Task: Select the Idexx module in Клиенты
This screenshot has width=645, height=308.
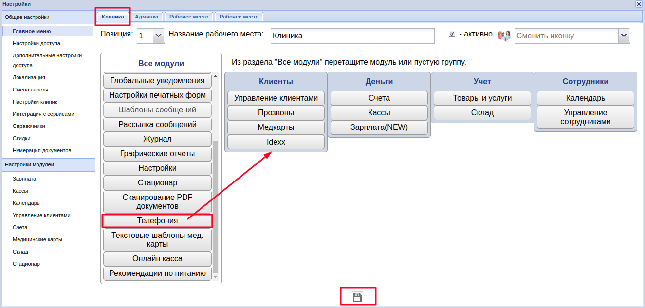Action: tap(276, 142)
